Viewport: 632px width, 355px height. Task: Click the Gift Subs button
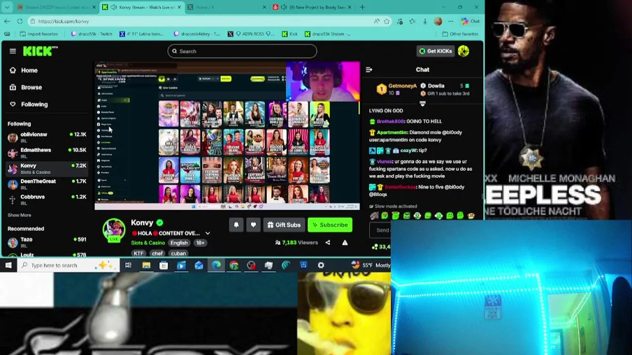click(x=284, y=225)
